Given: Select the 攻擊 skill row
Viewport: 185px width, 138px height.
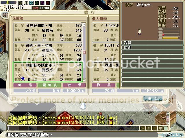Looking at the screenshot, I should click(152, 43).
